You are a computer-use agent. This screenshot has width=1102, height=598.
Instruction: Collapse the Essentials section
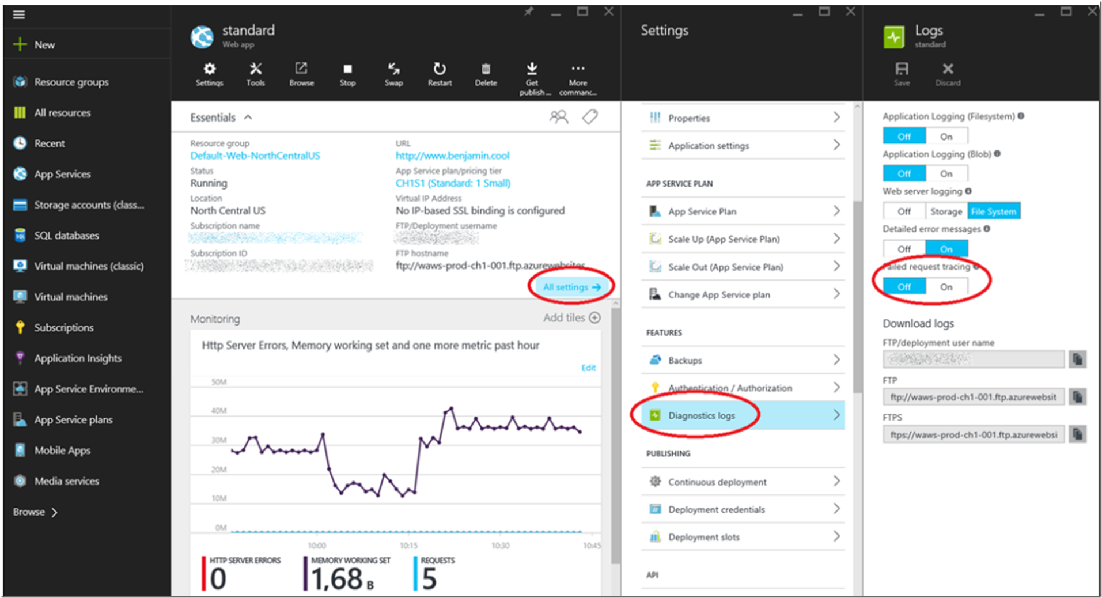[x=248, y=117]
